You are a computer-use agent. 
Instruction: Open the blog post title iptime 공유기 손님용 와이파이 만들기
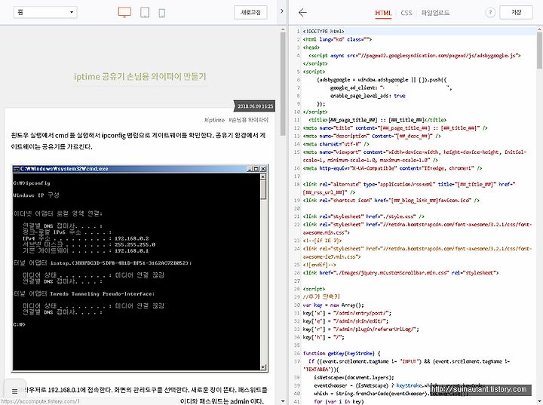click(x=140, y=77)
